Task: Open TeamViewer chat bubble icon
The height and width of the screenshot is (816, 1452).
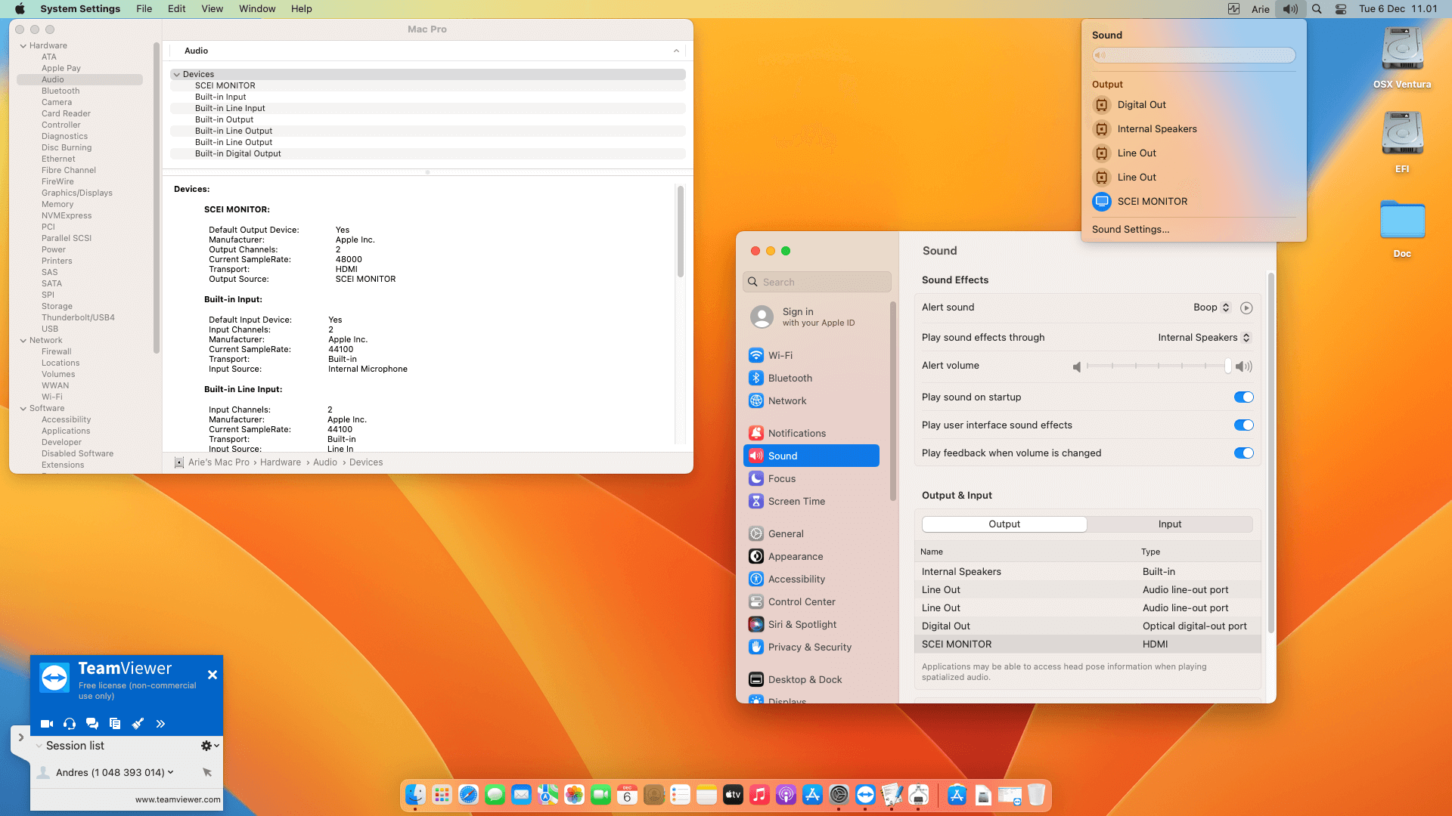Action: coord(92,724)
